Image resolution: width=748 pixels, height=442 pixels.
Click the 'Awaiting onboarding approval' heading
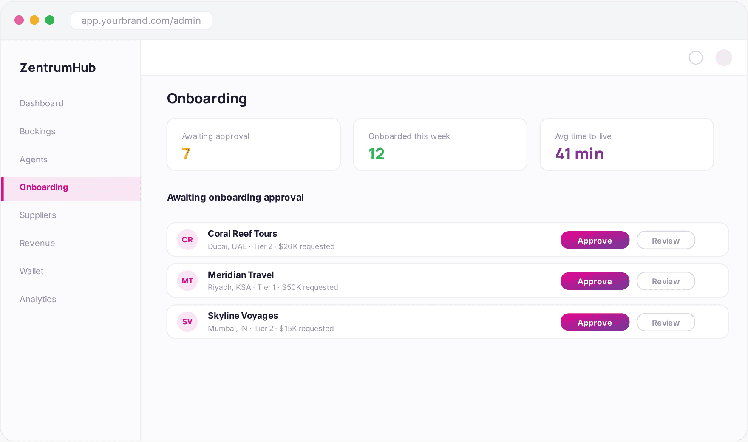[x=235, y=197]
